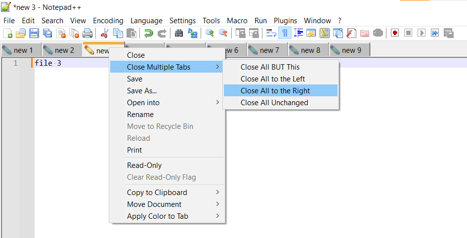Open the Edit menu
Screen dimensions: 467x238
click(28, 21)
